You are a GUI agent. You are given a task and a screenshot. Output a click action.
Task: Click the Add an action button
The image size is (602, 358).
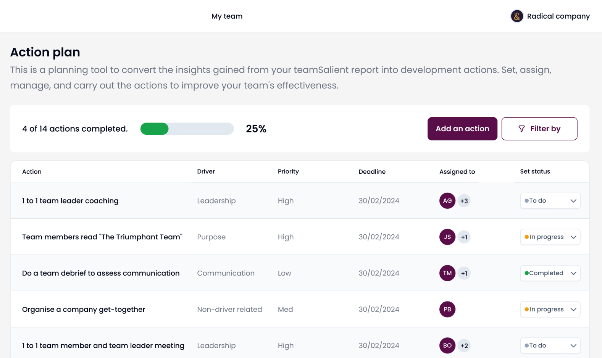coord(462,129)
